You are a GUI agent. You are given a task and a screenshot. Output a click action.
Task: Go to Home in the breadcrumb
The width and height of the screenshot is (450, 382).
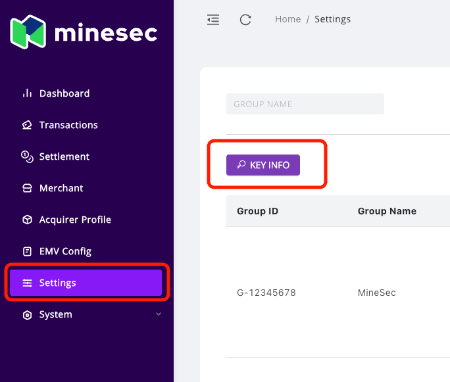click(287, 19)
